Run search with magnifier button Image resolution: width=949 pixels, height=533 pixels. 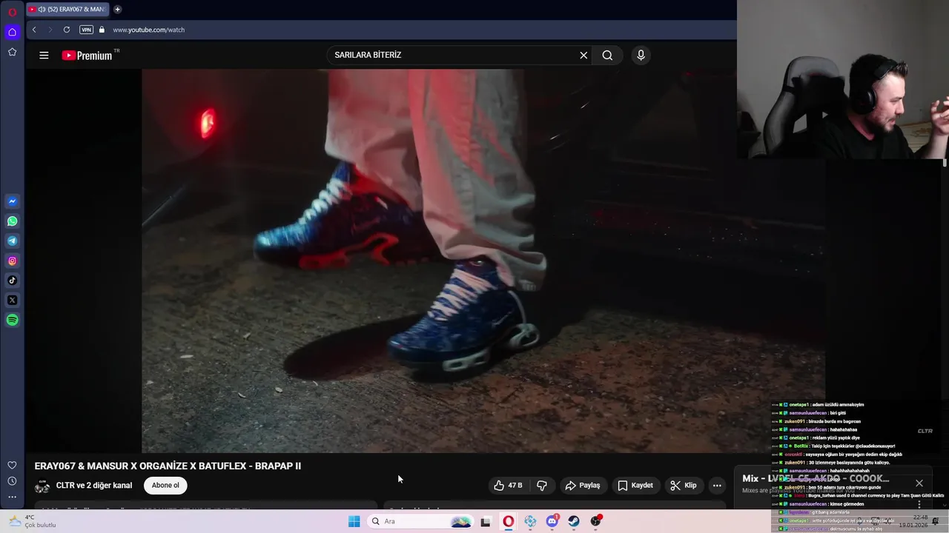click(x=607, y=55)
